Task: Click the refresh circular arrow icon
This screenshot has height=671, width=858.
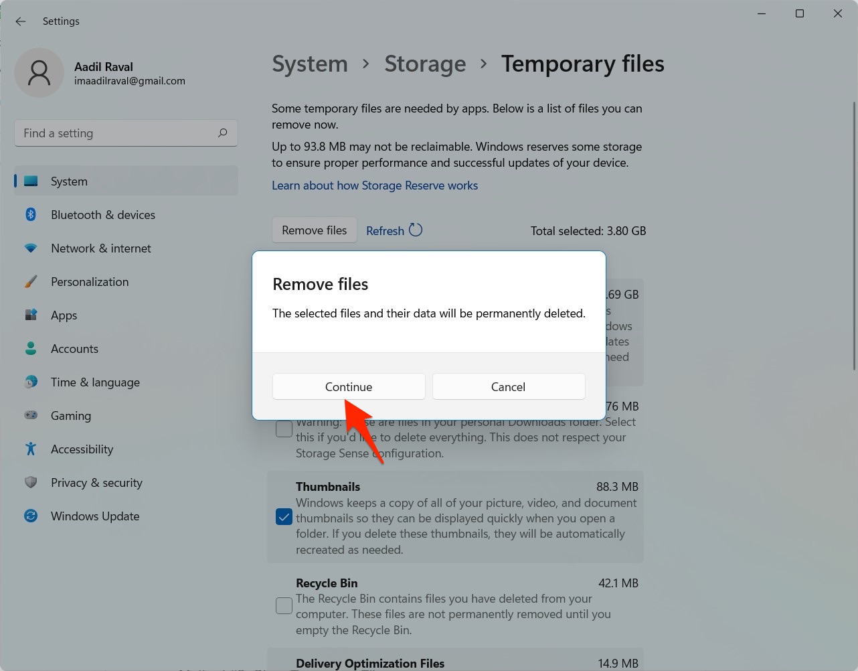Action: 416,230
